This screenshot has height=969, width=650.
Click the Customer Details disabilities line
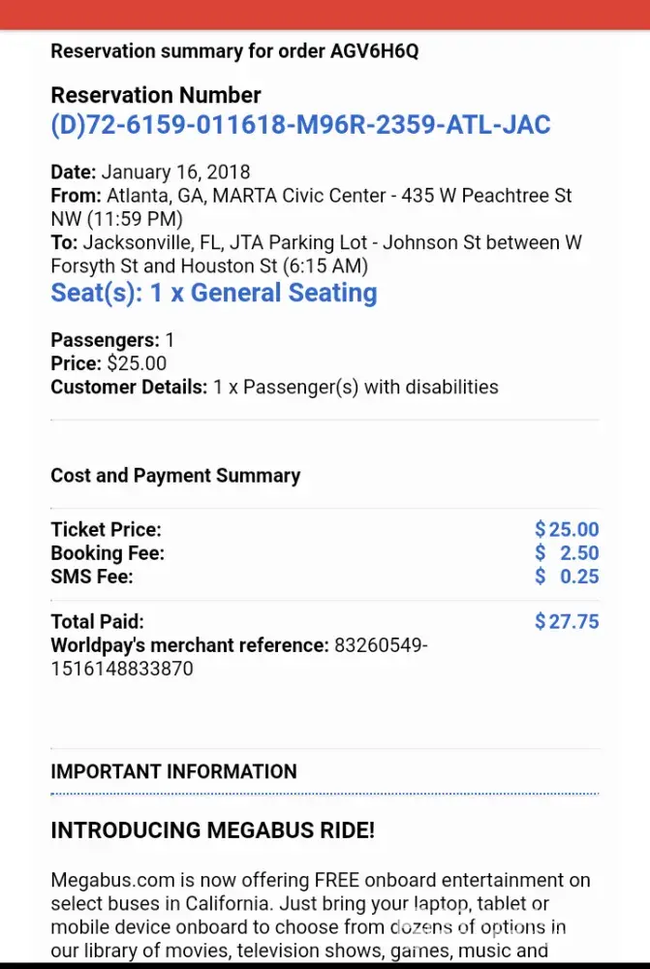click(274, 387)
